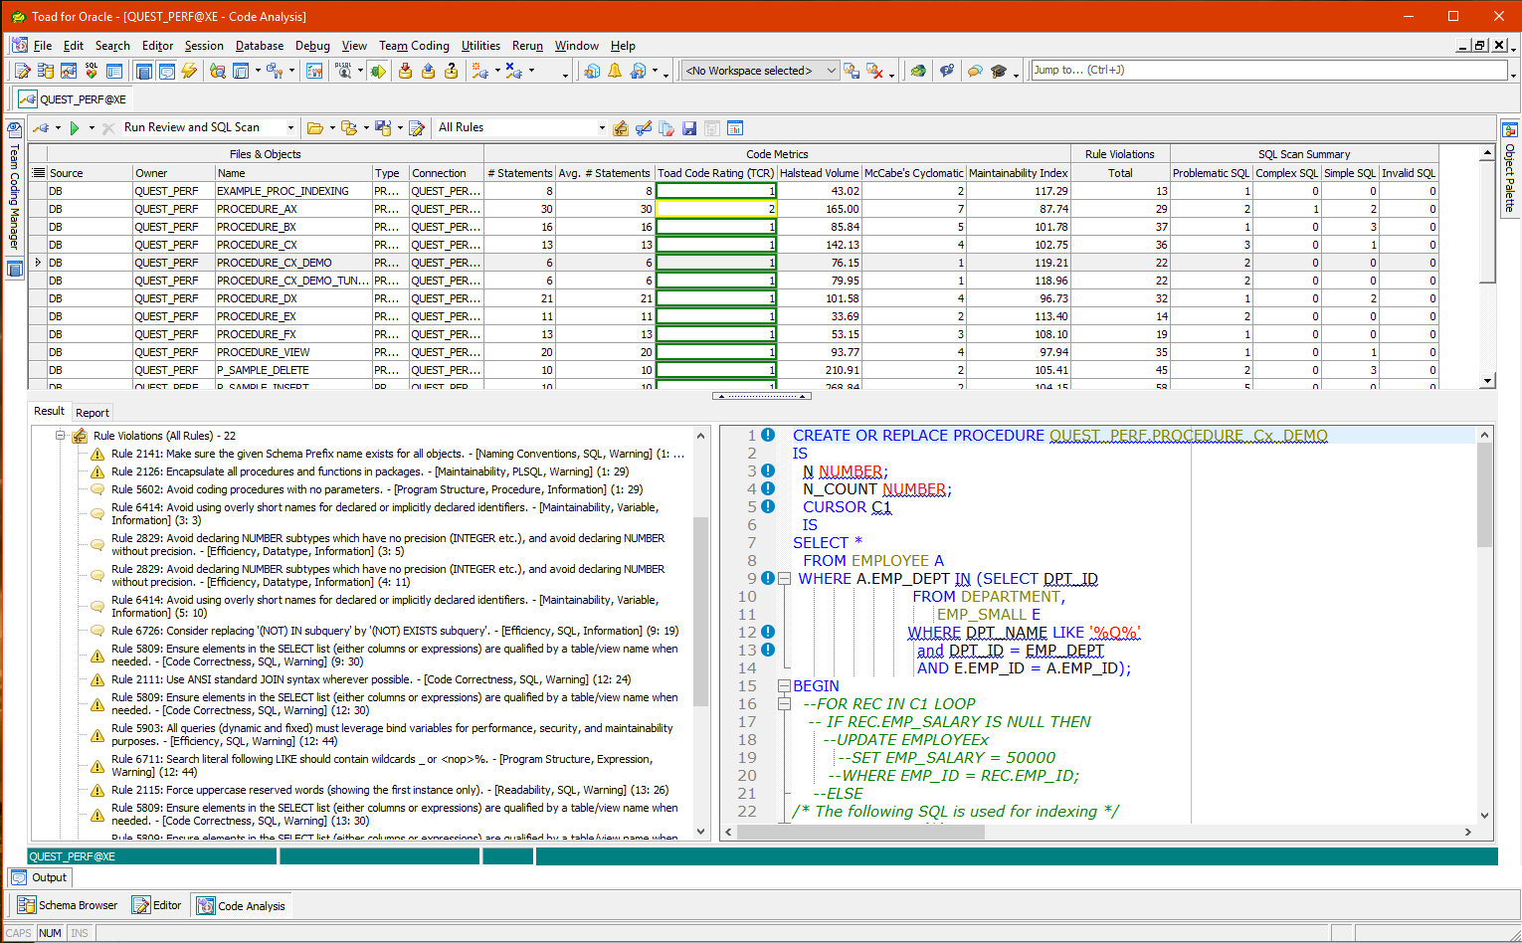Open the Schema Browser toolbar icon

coord(45,71)
